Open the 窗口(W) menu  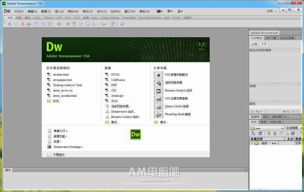point(130,11)
